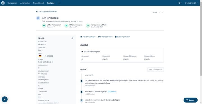The height and width of the screenshot is (104, 202).
Task: Open the Support chat button
Action: tap(190, 100)
